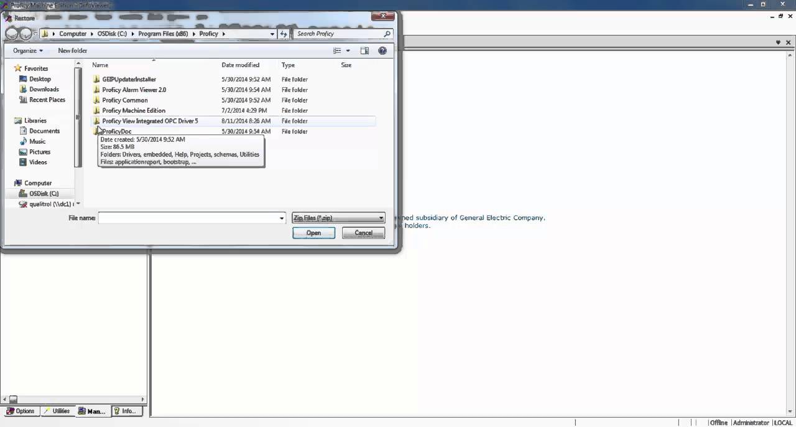Image resolution: width=796 pixels, height=427 pixels.
Task: Click Program Files (x86) in breadcrumb
Action: point(163,34)
